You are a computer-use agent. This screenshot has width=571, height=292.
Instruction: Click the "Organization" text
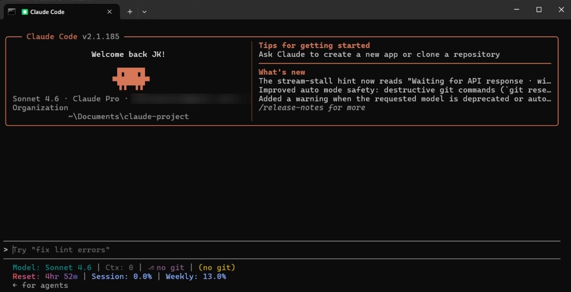tap(40, 108)
